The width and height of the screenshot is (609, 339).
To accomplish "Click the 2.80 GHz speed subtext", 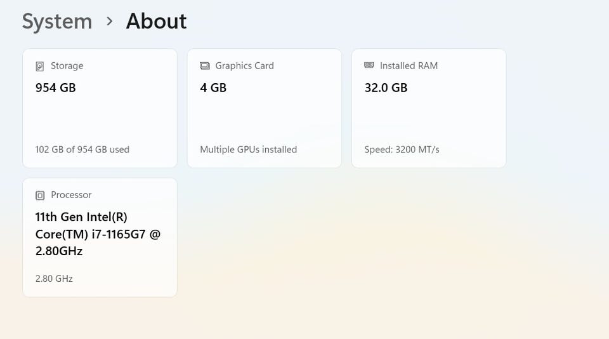I will coord(54,279).
